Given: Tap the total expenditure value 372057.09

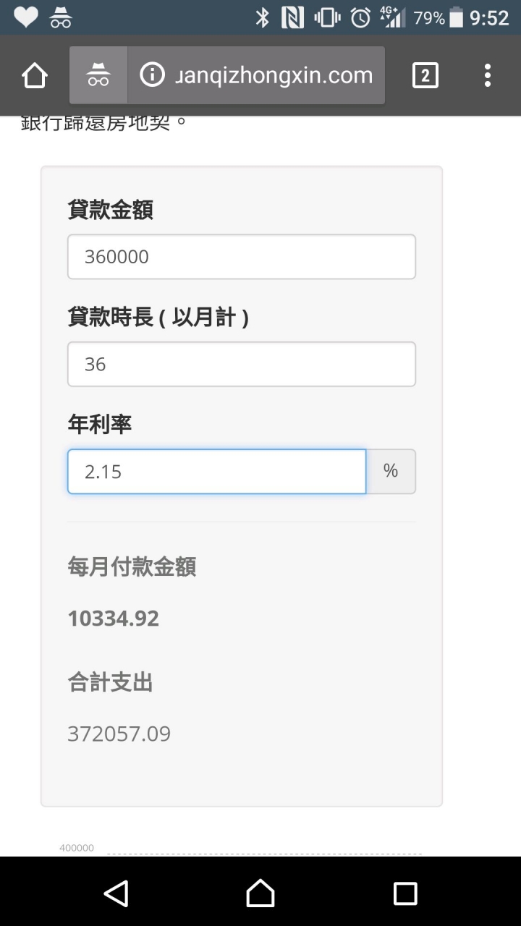Looking at the screenshot, I should [x=119, y=734].
